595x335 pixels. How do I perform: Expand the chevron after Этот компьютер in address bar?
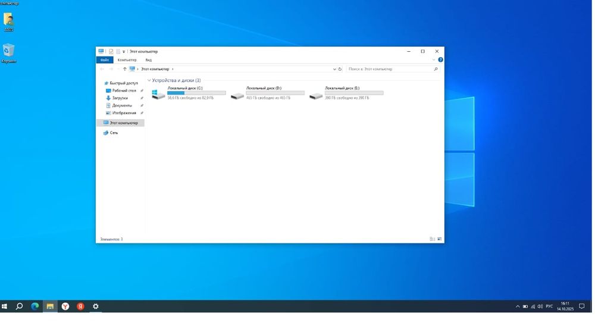[173, 69]
